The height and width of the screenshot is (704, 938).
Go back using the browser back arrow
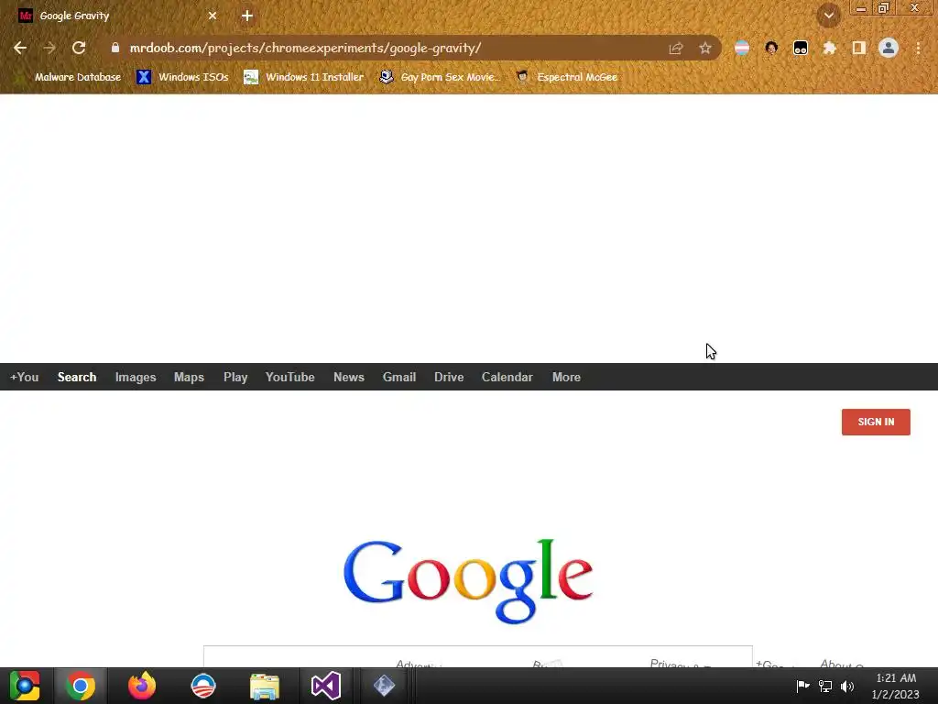coord(20,48)
